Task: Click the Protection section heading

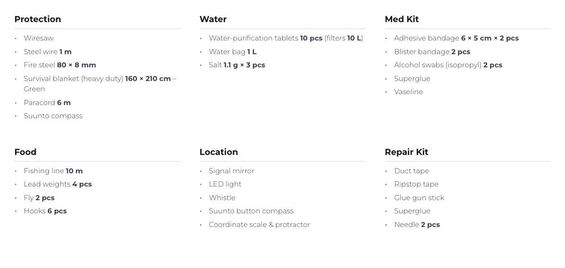Action: (x=38, y=19)
